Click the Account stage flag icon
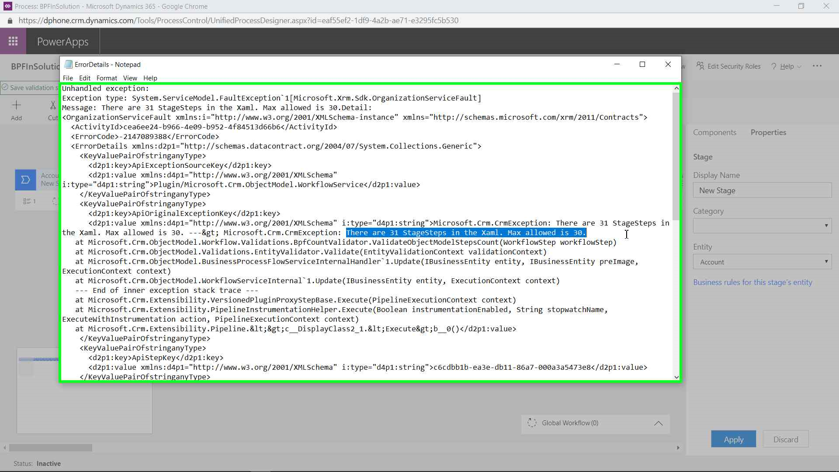 click(25, 180)
